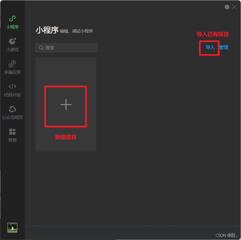Switch to the 代码片段 text tab
Image resolution: width=241 pixels, height=240 pixels.
tap(12, 95)
